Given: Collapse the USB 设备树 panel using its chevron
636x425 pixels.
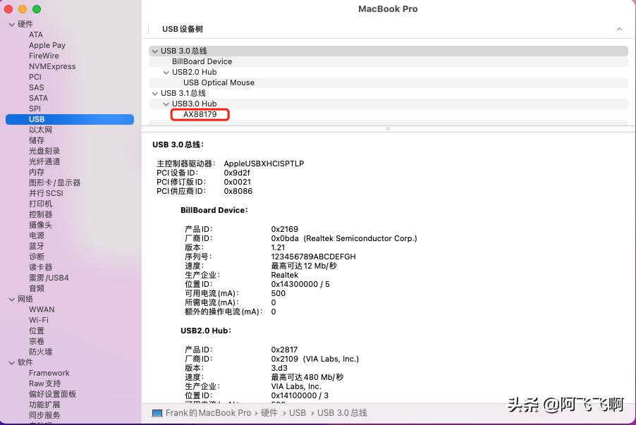Looking at the screenshot, I should [619, 29].
